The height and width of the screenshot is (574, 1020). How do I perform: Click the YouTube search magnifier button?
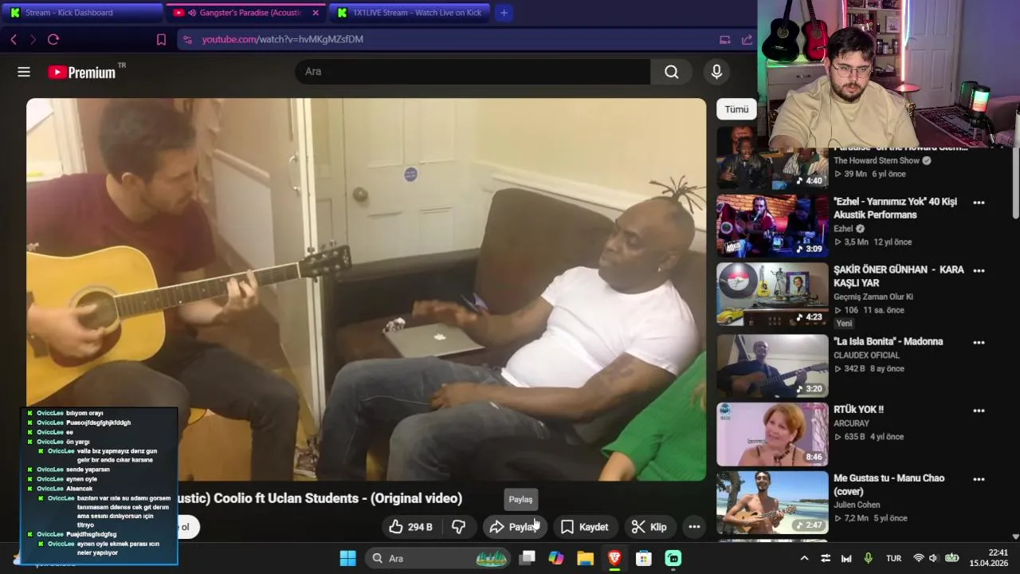click(672, 72)
